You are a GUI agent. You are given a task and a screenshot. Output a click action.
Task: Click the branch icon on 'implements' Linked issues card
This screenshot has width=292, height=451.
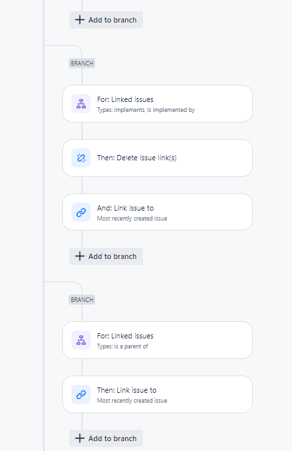coord(81,104)
